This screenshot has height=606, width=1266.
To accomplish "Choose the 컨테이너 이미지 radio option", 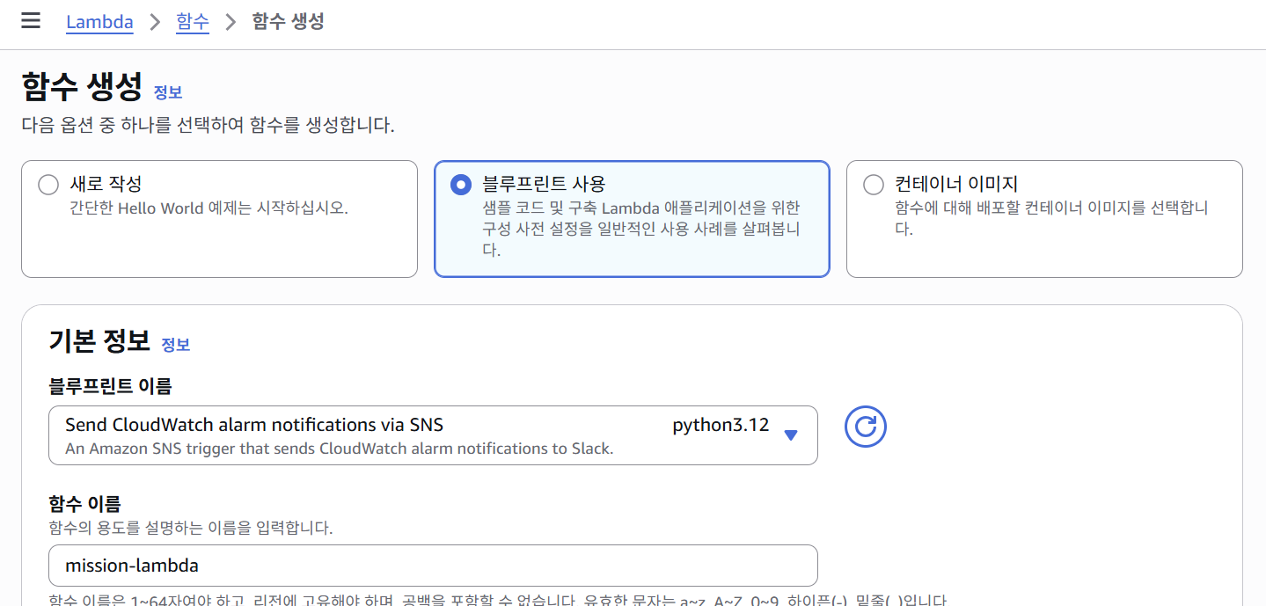I will (873, 185).
